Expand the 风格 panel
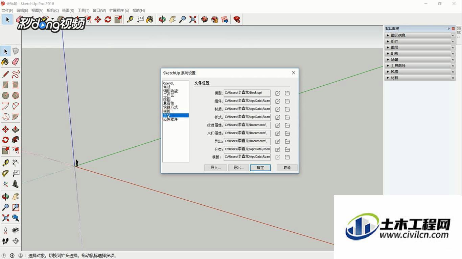The width and height of the screenshot is (462, 259). (x=388, y=72)
